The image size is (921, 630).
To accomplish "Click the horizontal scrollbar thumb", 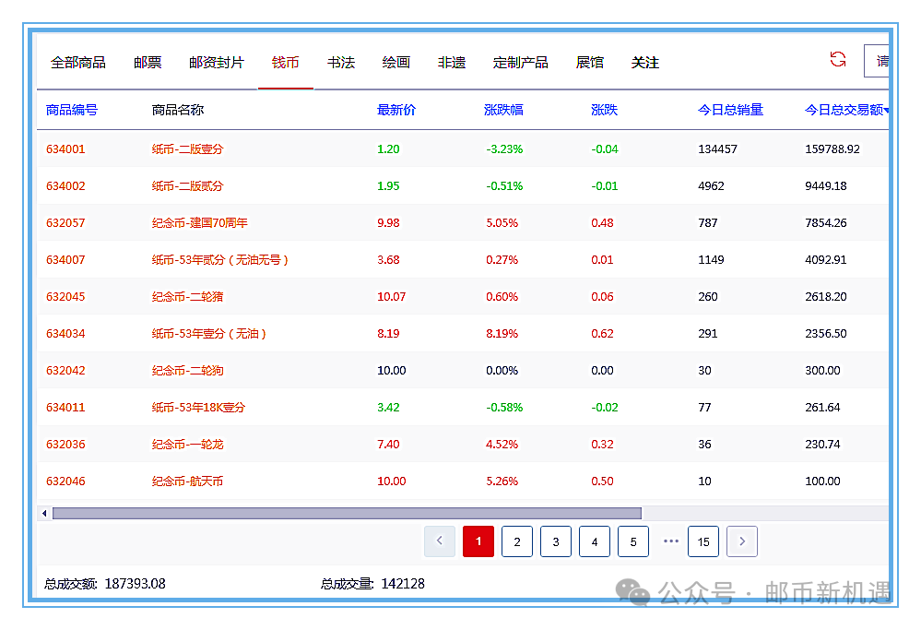I will click(347, 513).
